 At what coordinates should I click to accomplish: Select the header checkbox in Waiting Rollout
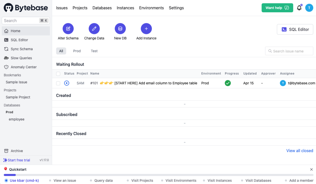pyautogui.click(x=58, y=74)
